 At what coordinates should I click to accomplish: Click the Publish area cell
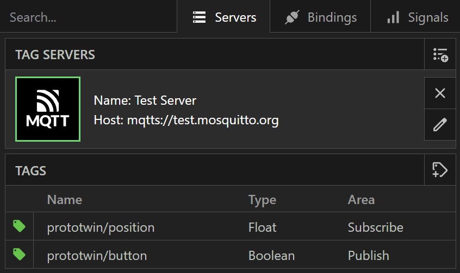(x=368, y=256)
